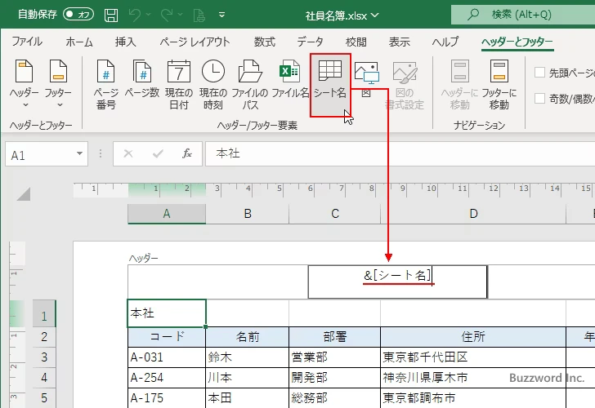
Task: Go to Footer using the navigation button
Action: point(499,85)
